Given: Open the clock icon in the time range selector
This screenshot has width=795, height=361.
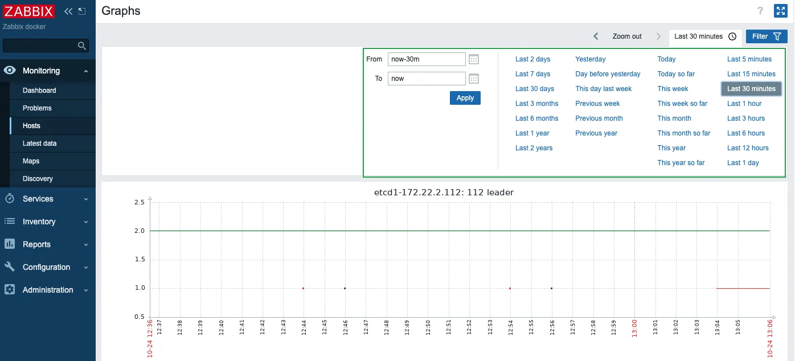Looking at the screenshot, I should point(732,36).
